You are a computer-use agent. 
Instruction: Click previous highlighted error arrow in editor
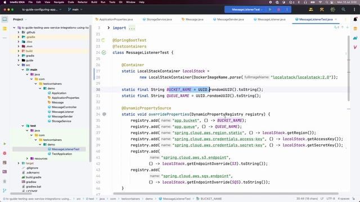click(x=343, y=27)
